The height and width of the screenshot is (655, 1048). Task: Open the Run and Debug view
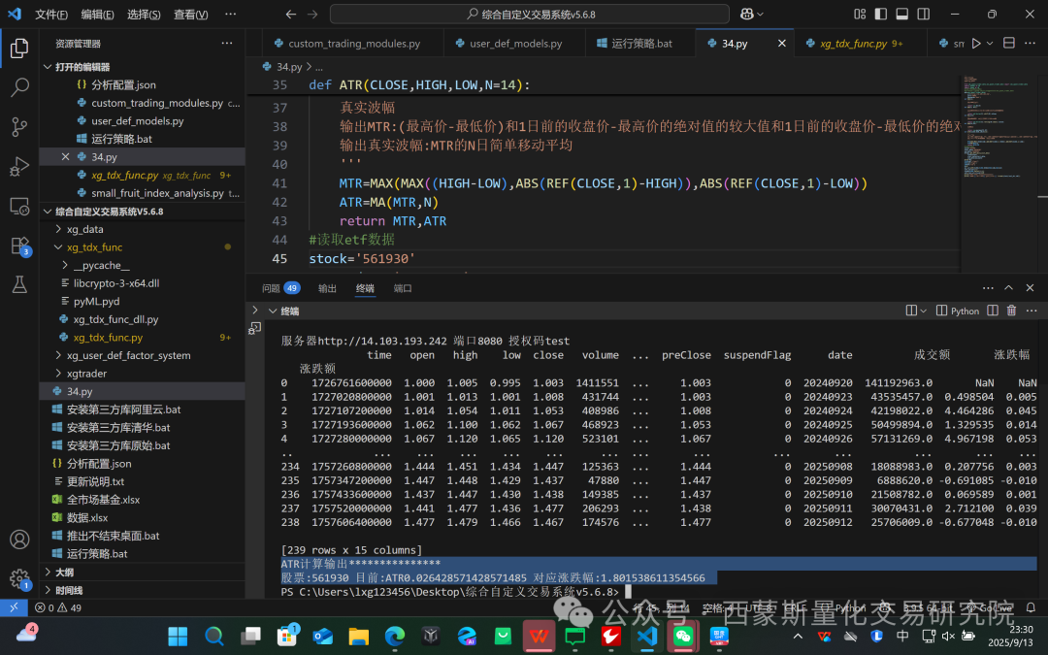(x=19, y=167)
